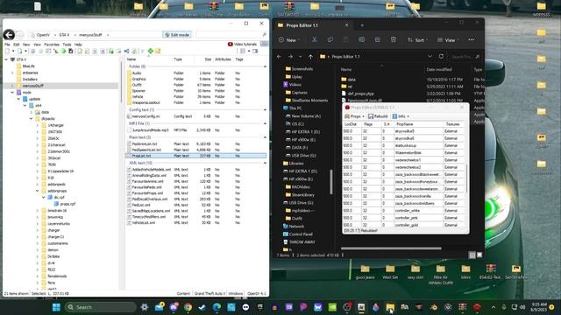Toggle Edit mode in OpenIV
Screen dimensions: 561x315
pyautogui.click(x=177, y=35)
